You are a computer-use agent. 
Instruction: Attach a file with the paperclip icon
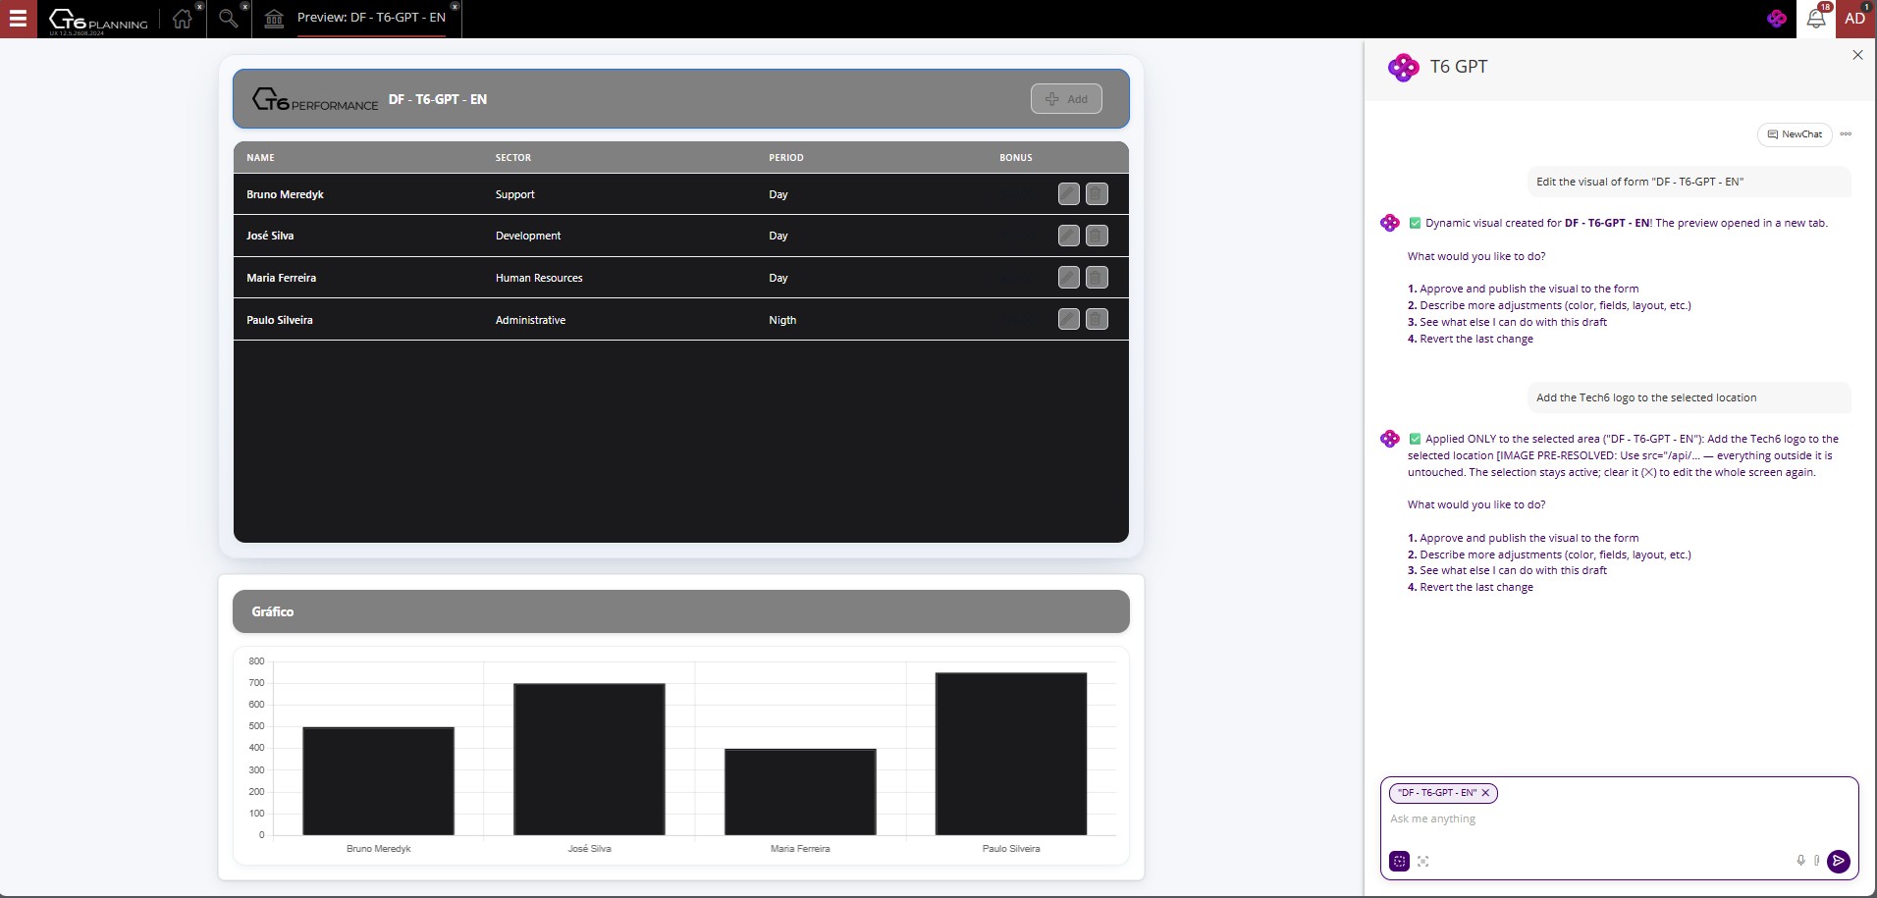click(1817, 861)
